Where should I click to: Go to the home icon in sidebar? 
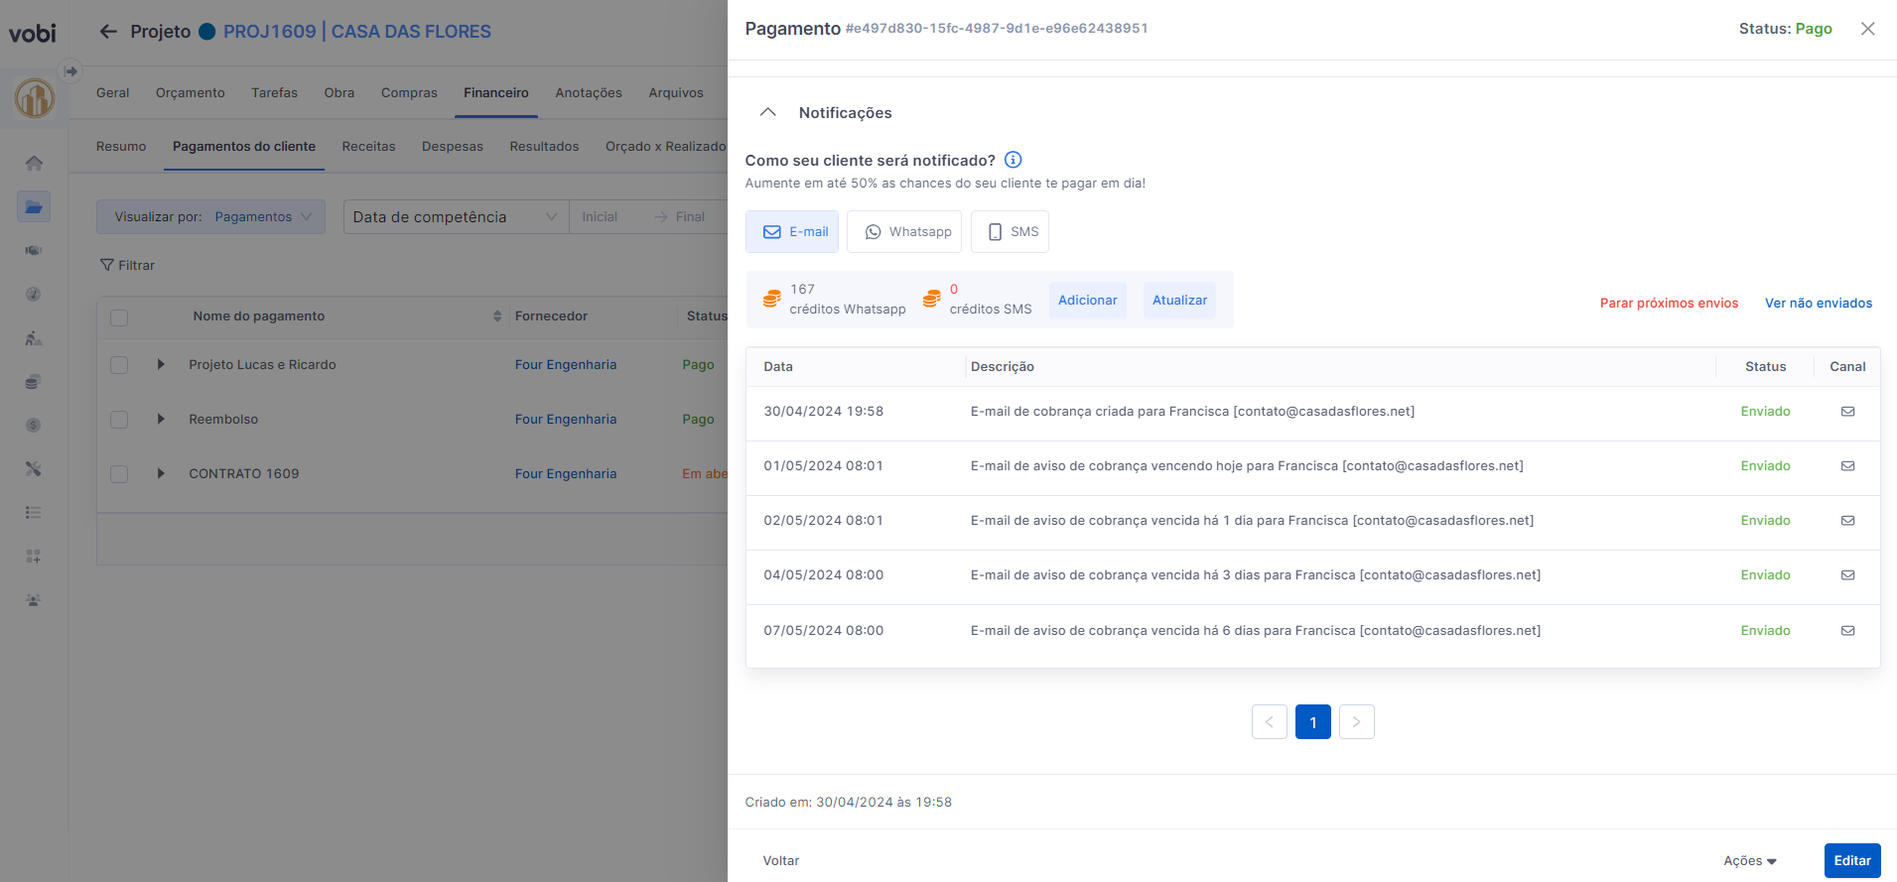pyautogui.click(x=34, y=163)
